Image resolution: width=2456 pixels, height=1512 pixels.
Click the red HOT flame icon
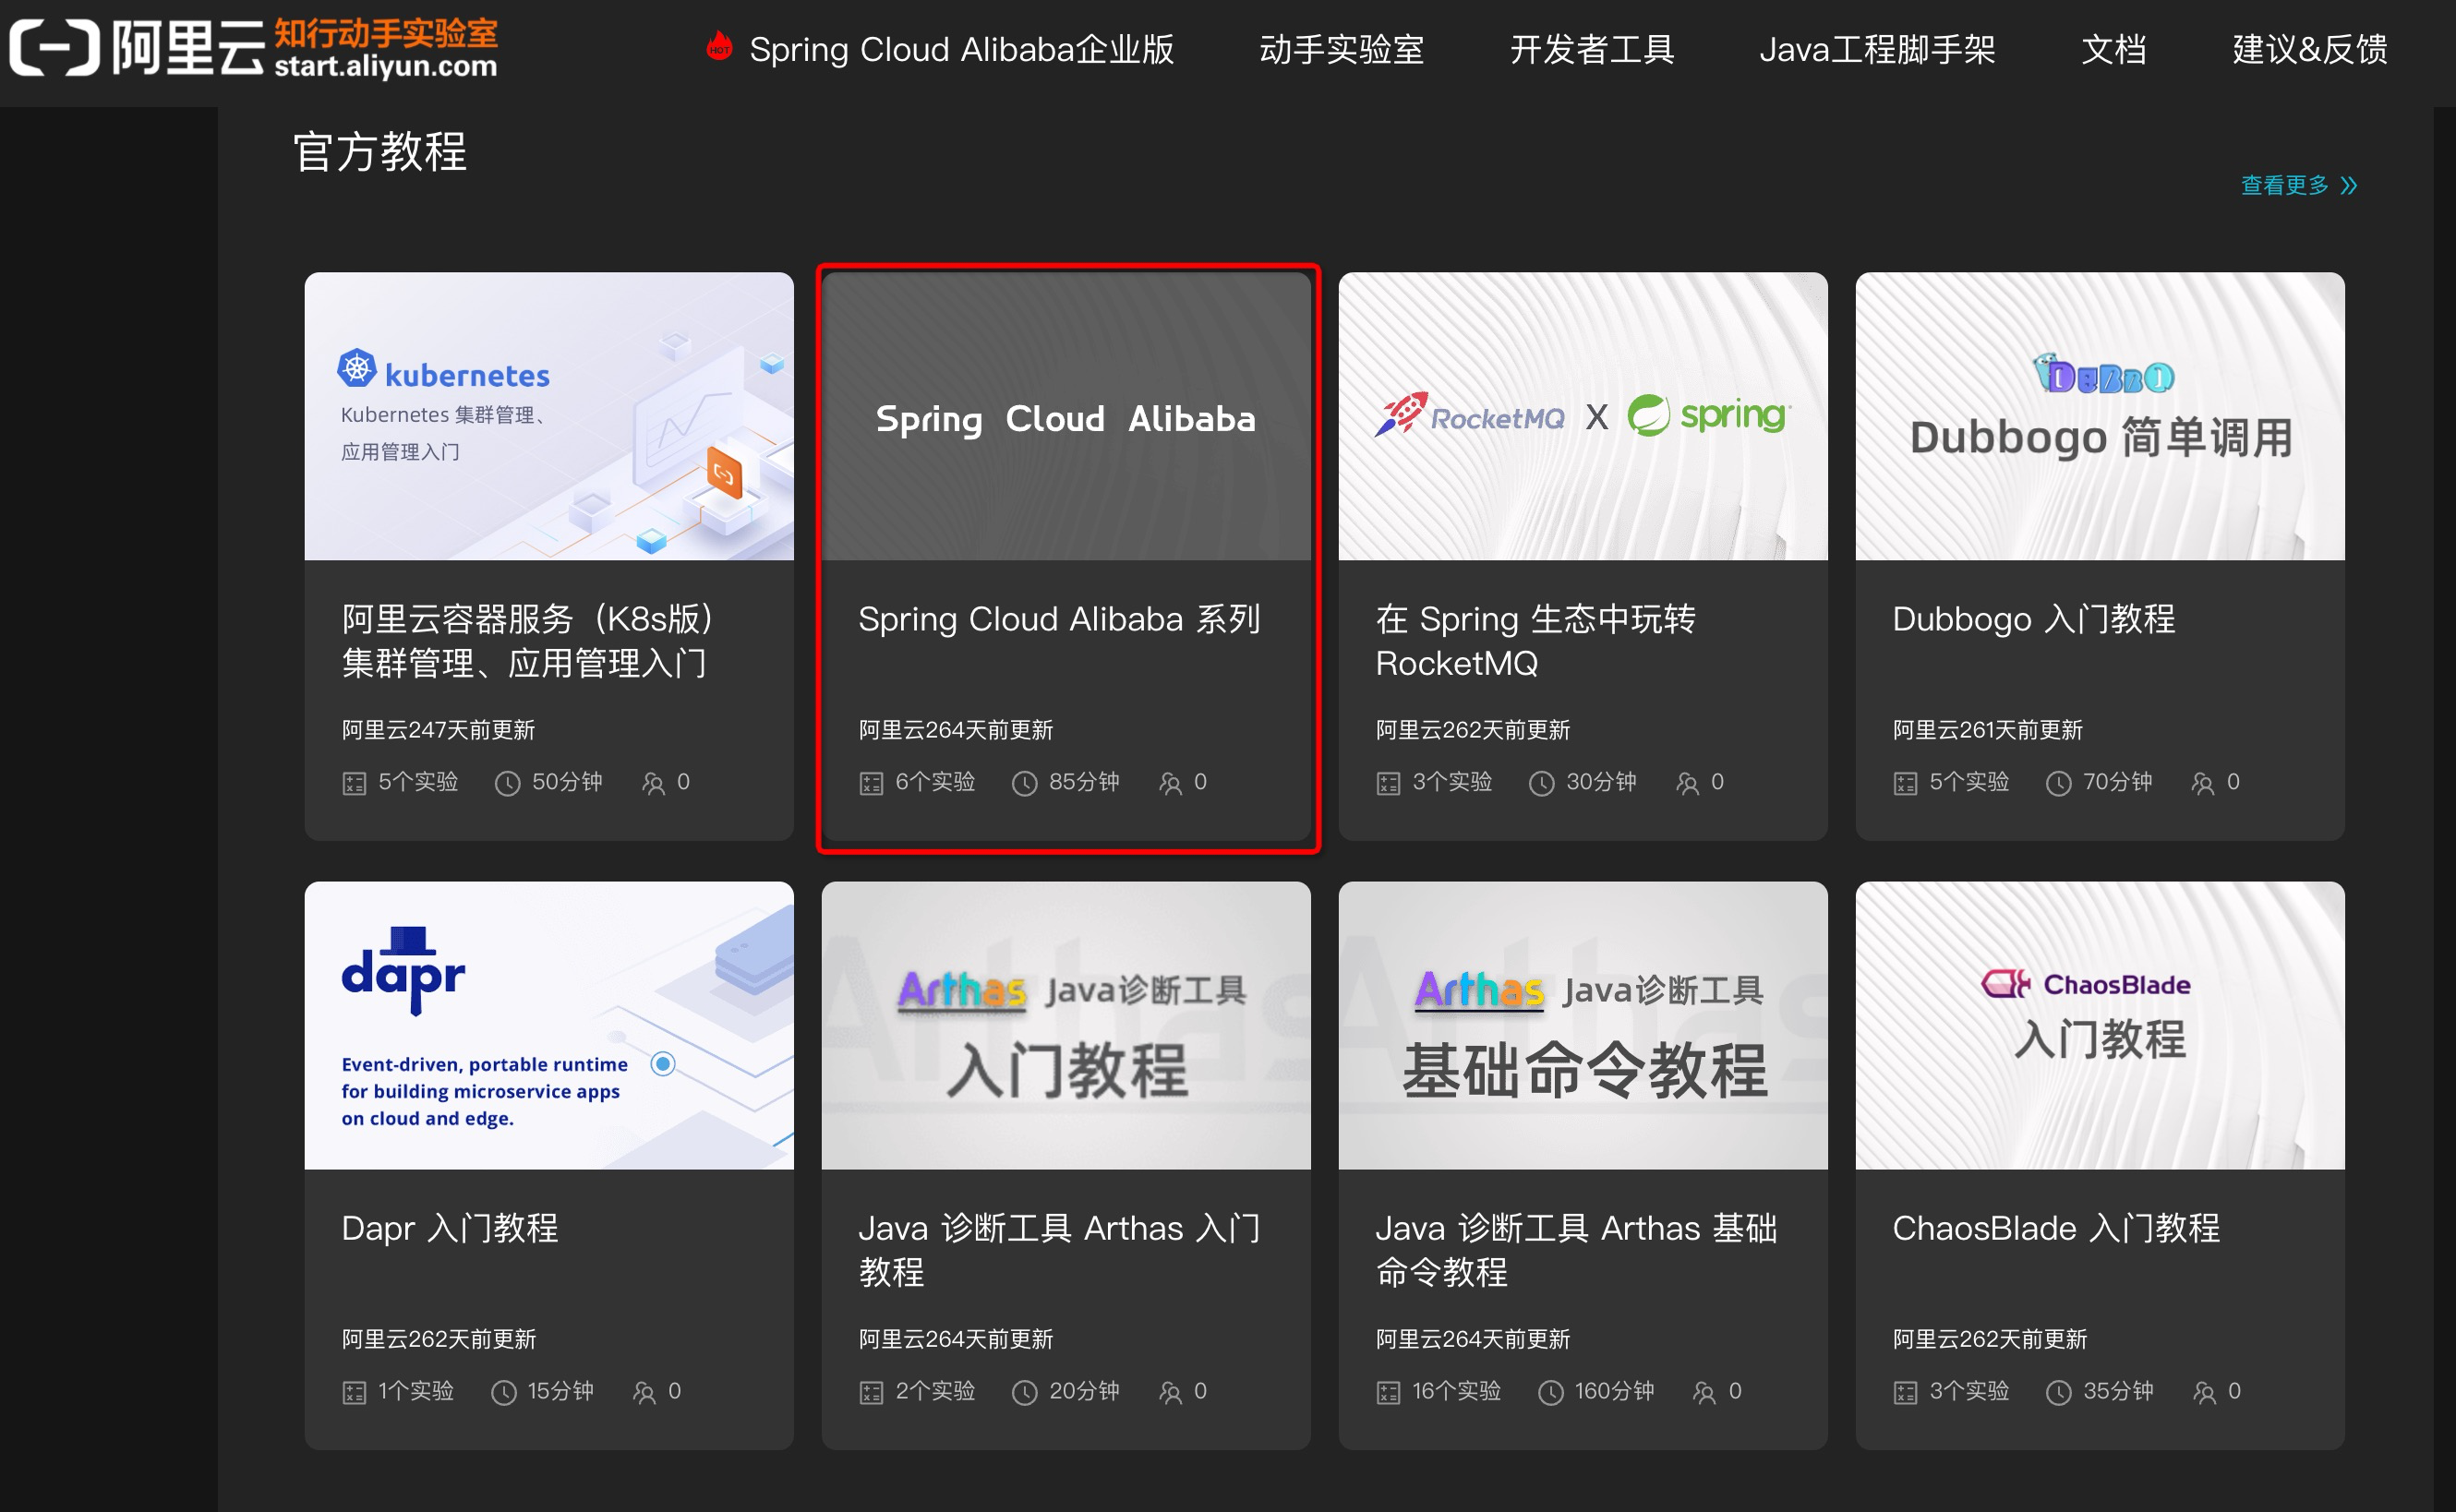[719, 46]
